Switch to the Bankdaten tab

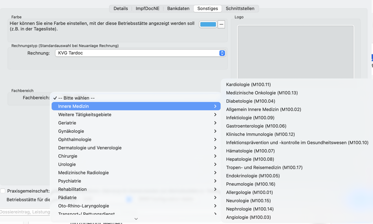click(x=178, y=8)
